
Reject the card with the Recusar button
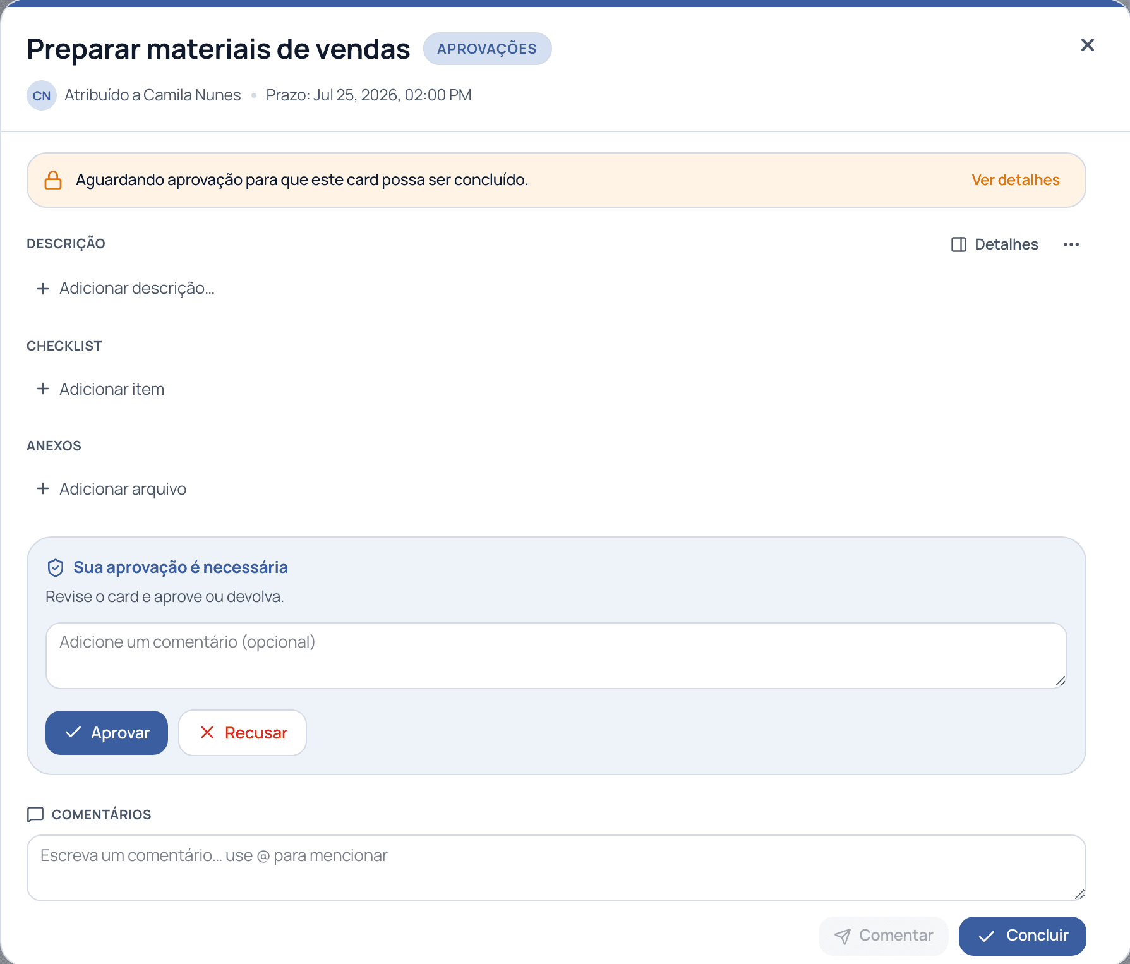point(243,733)
